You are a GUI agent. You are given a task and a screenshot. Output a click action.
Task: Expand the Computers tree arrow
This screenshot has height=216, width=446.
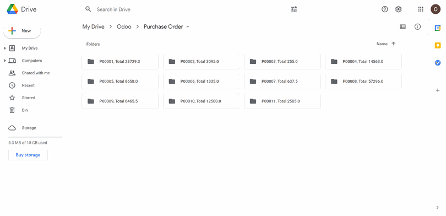point(5,61)
